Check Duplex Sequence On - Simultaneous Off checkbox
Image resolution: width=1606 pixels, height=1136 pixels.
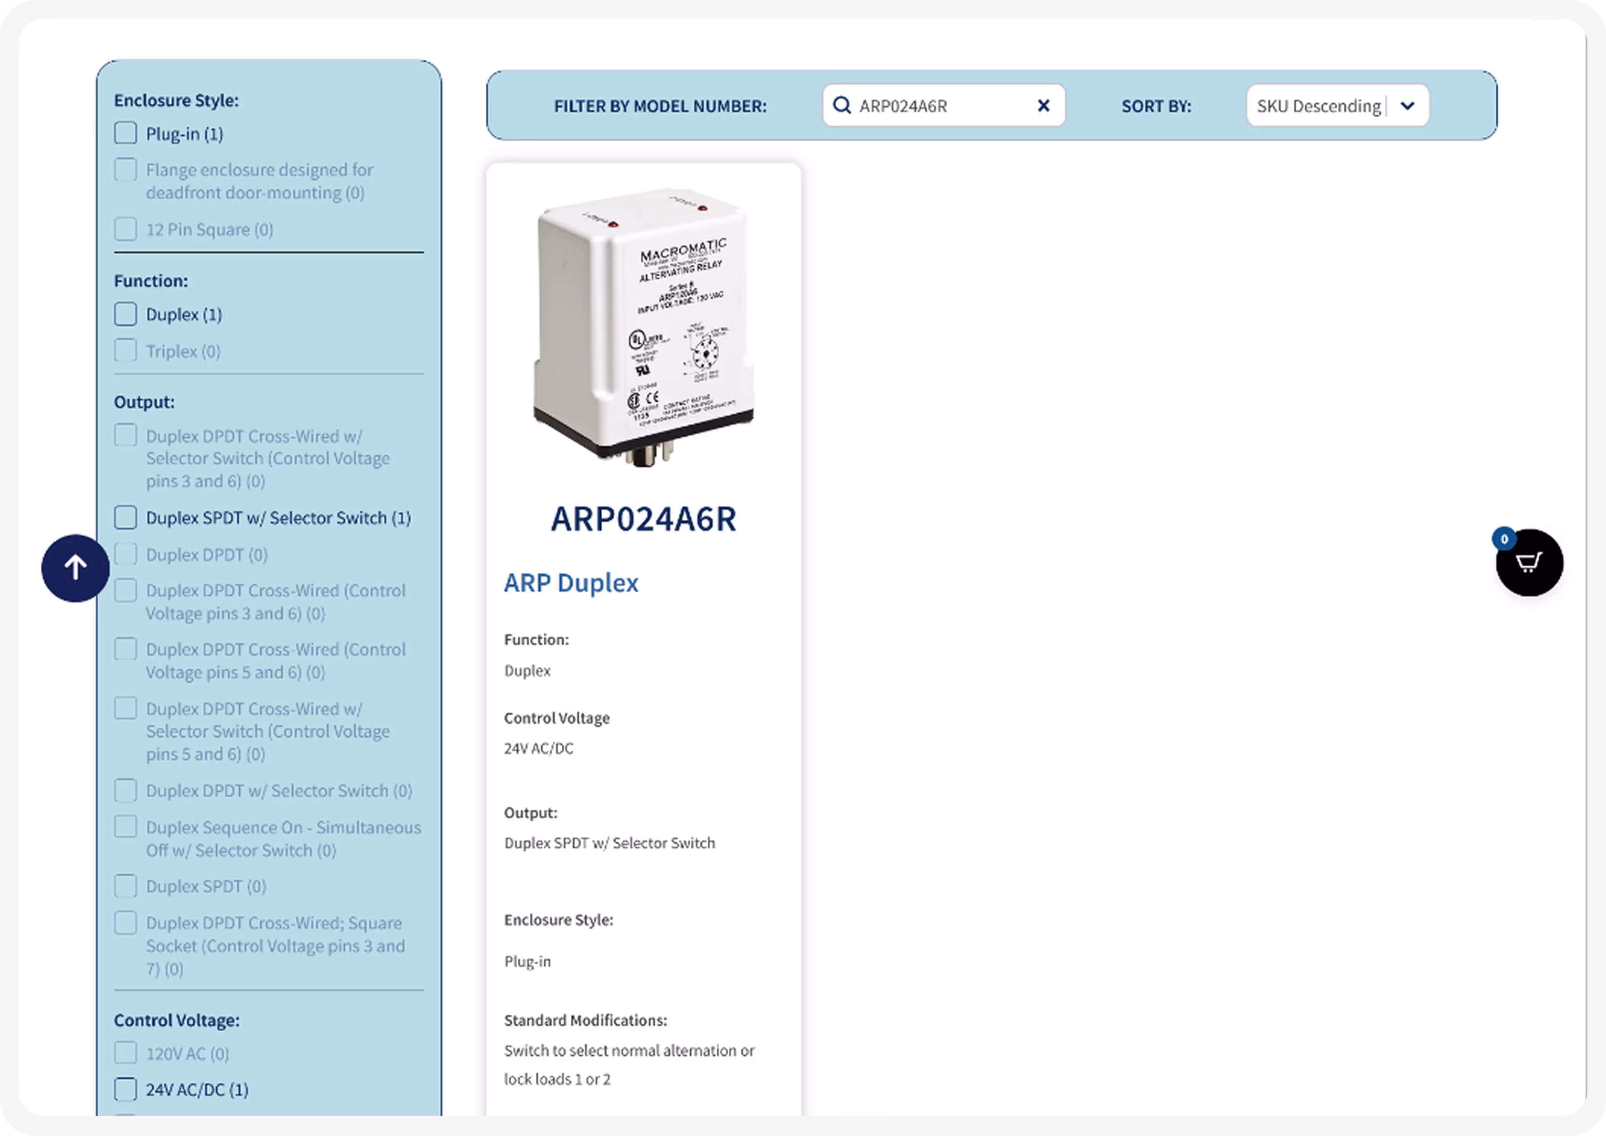tap(126, 827)
